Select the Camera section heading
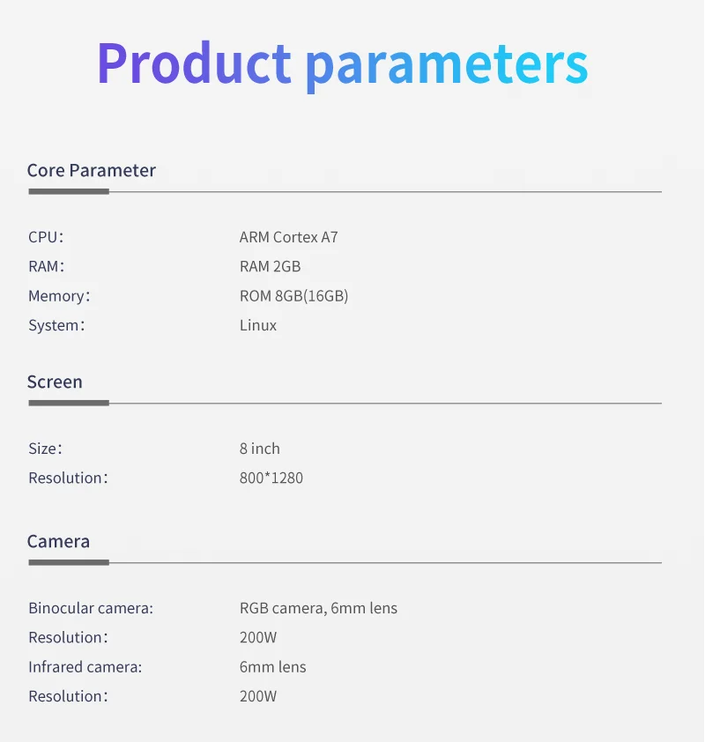705x742 pixels. (58, 541)
